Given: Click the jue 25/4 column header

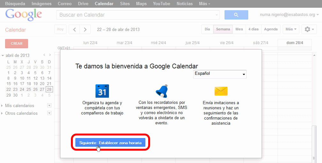Looking at the screenshot, I should [192, 43].
